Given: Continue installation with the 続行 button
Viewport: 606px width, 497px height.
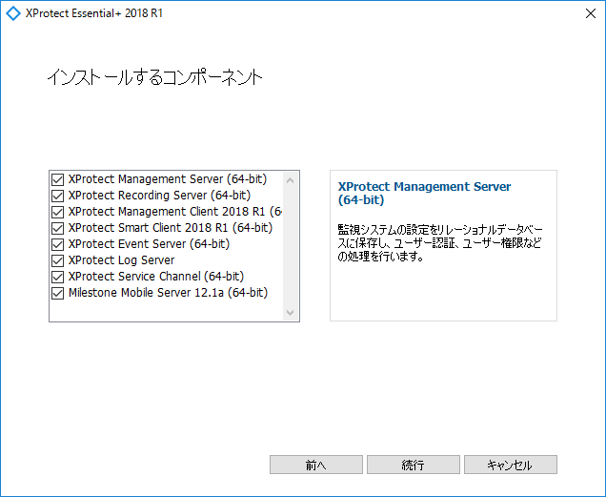Looking at the screenshot, I should (x=414, y=465).
